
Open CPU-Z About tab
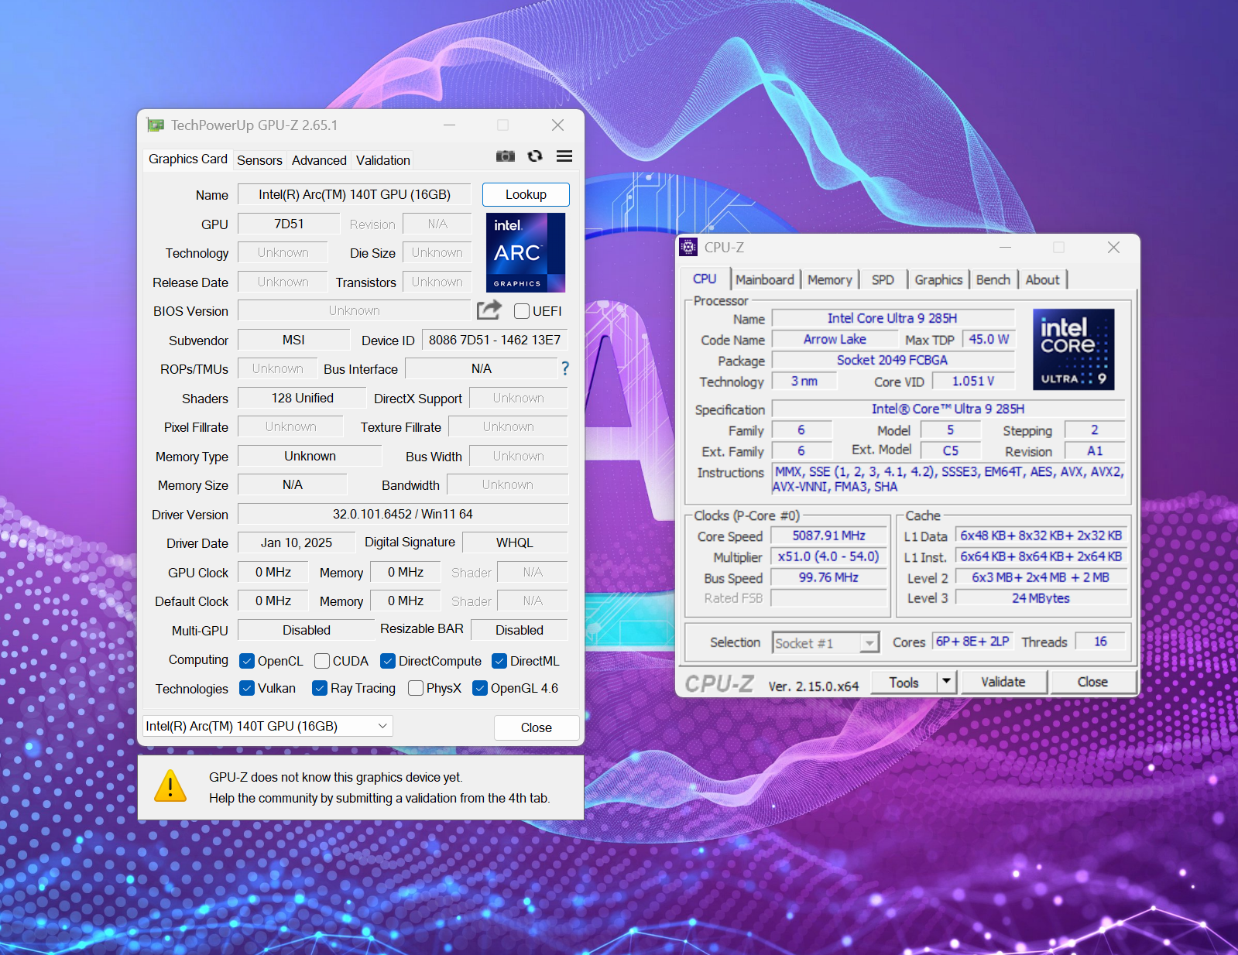point(1043,279)
